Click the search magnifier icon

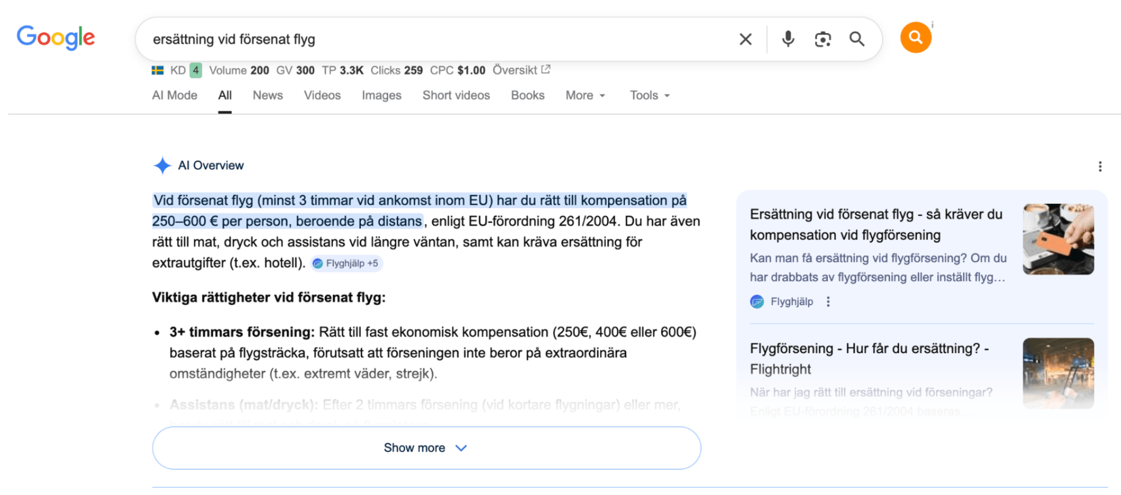point(857,39)
